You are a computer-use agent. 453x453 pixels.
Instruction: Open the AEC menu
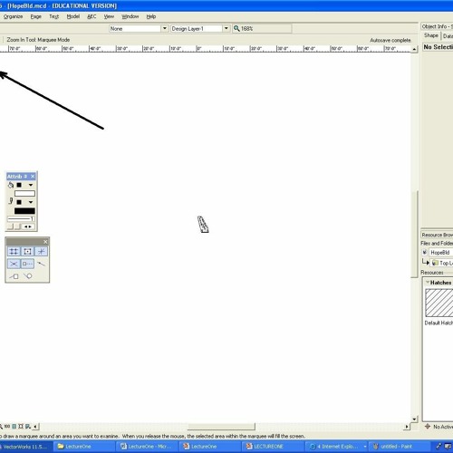tap(92, 16)
